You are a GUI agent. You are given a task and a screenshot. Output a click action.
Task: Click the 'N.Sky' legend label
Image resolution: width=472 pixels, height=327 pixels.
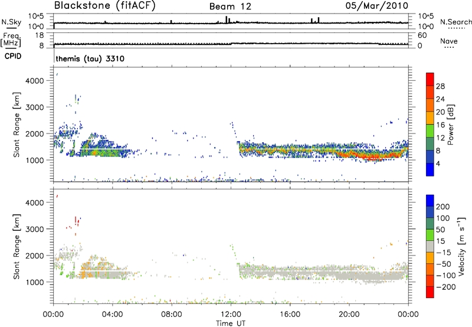coord(11,22)
